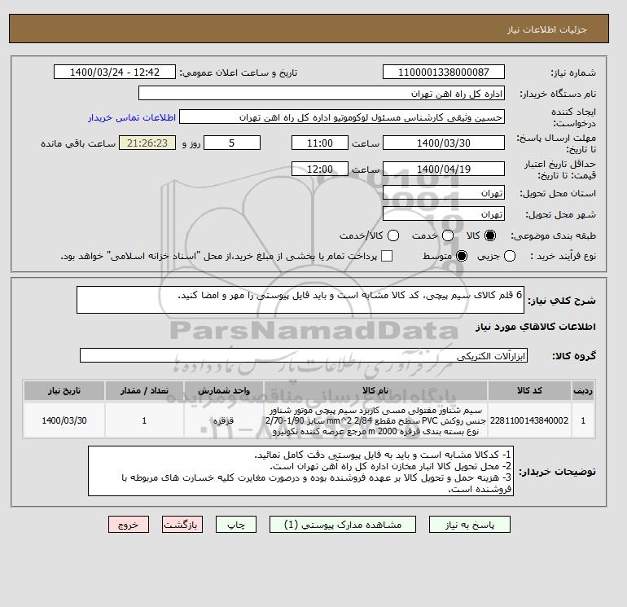Click the response deadline date 1400/03/30 field
627x607 pixels.
[444, 143]
